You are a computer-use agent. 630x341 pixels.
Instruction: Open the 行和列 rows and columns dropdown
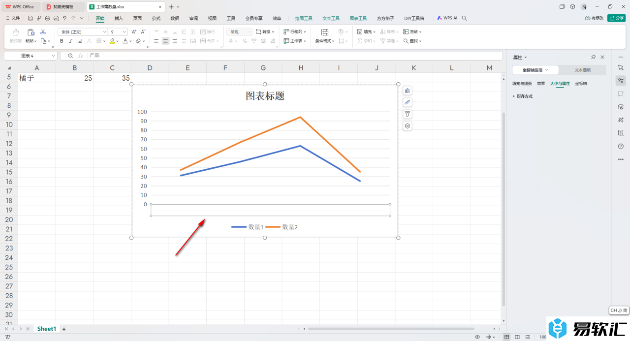click(295, 31)
